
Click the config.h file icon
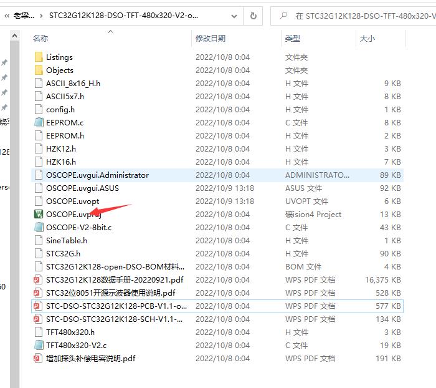click(39, 109)
